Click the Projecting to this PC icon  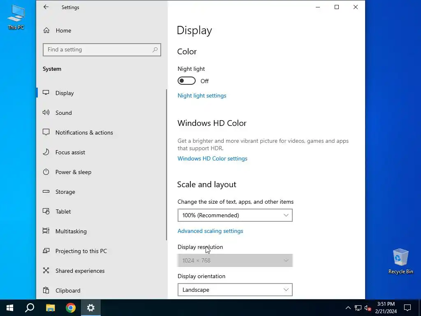click(46, 251)
